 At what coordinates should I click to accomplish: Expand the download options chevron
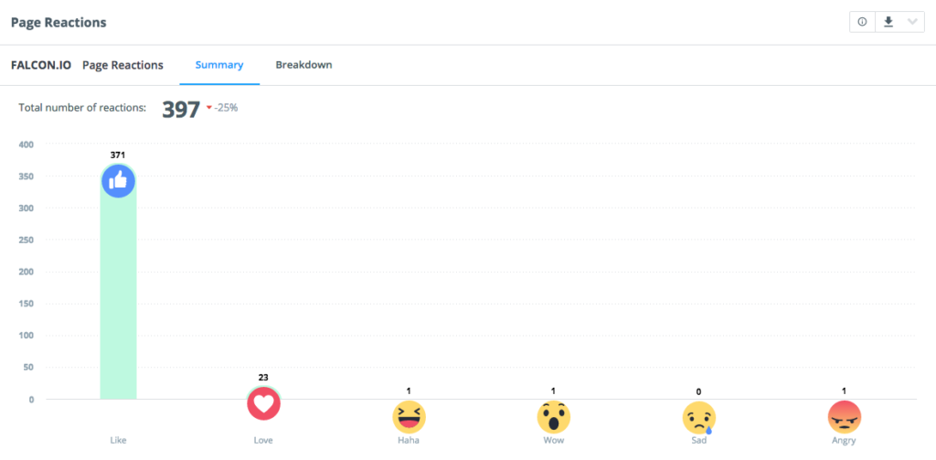tap(912, 22)
